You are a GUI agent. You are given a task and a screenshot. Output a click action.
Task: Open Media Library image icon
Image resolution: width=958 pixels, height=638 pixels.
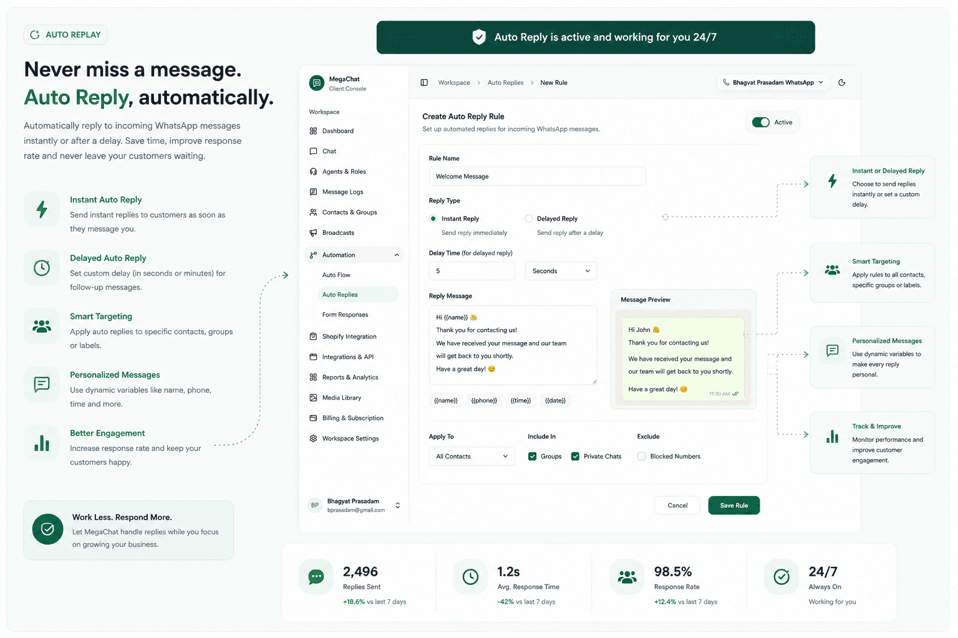(x=313, y=398)
